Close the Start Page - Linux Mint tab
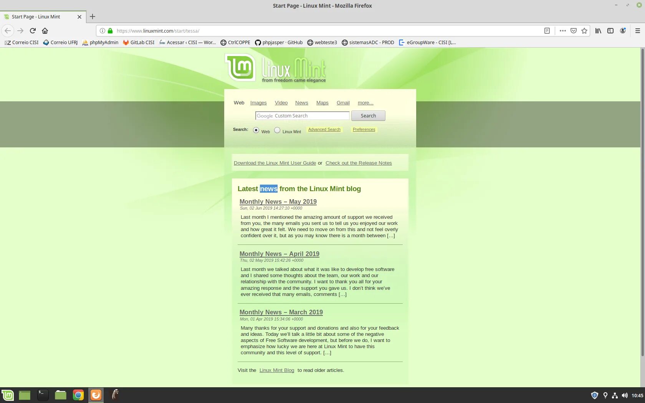This screenshot has width=645, height=403. [79, 17]
